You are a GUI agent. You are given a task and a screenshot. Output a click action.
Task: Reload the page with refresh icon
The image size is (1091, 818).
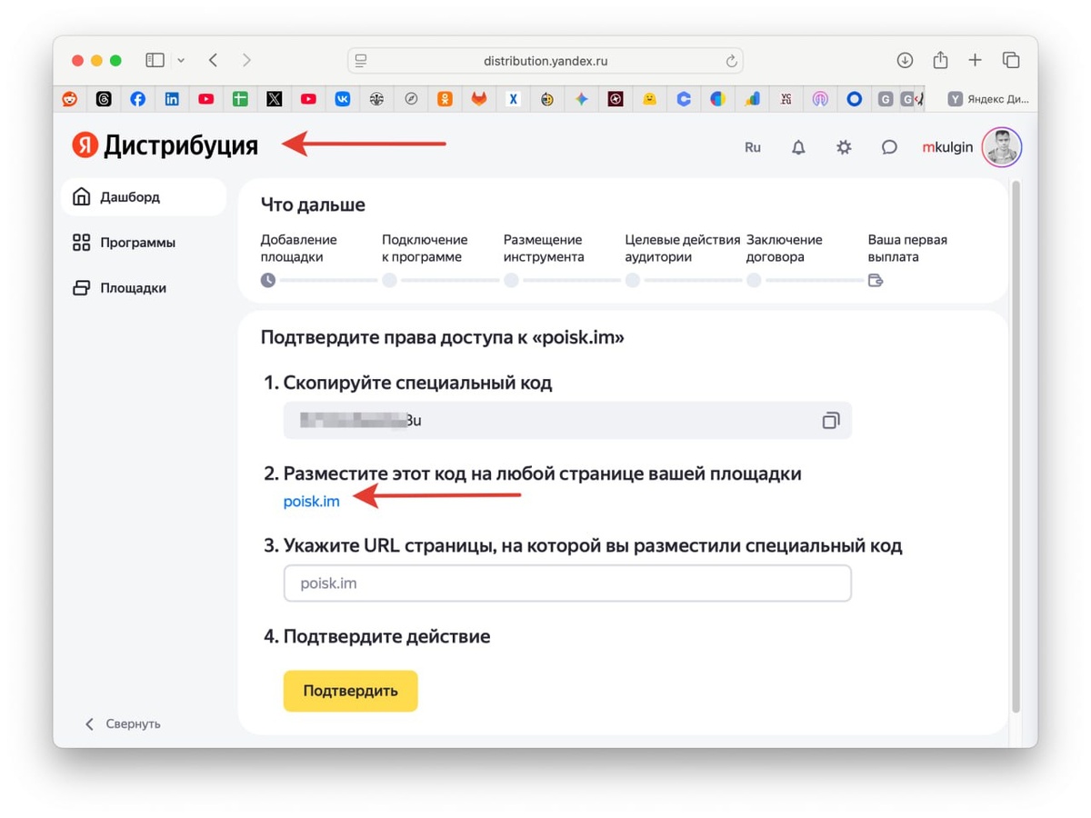(731, 61)
